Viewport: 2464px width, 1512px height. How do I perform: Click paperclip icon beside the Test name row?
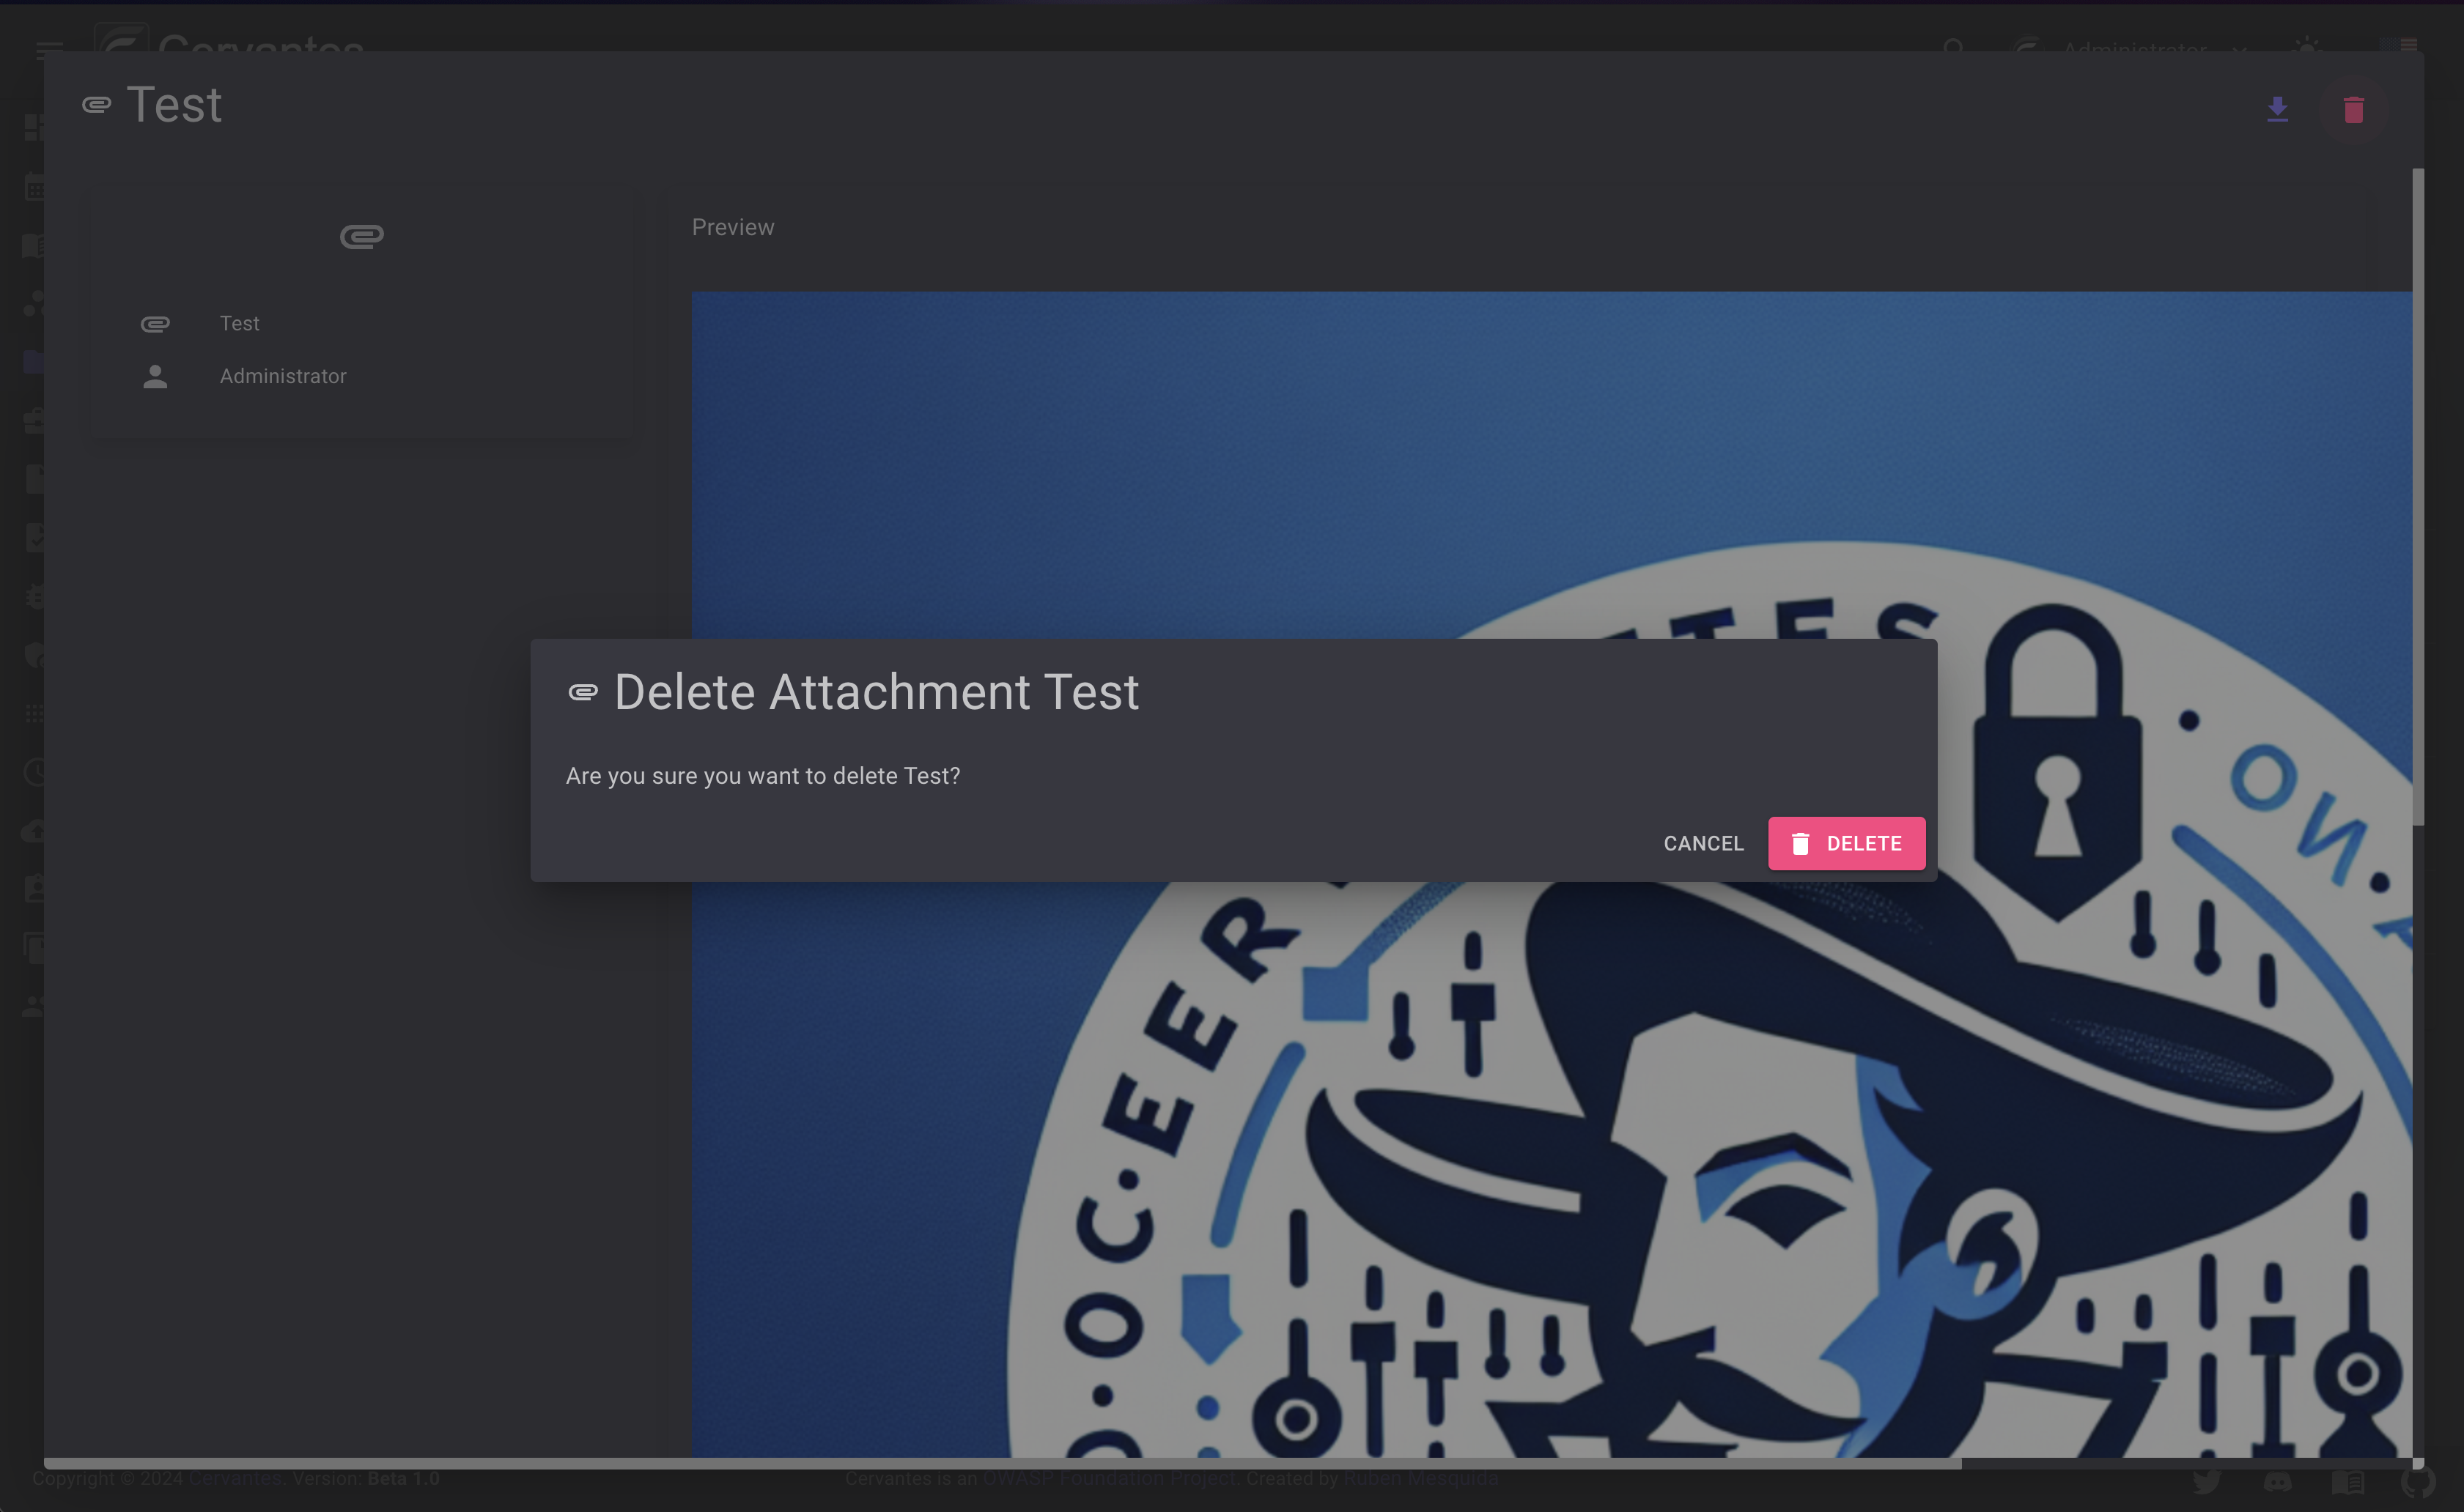click(155, 324)
